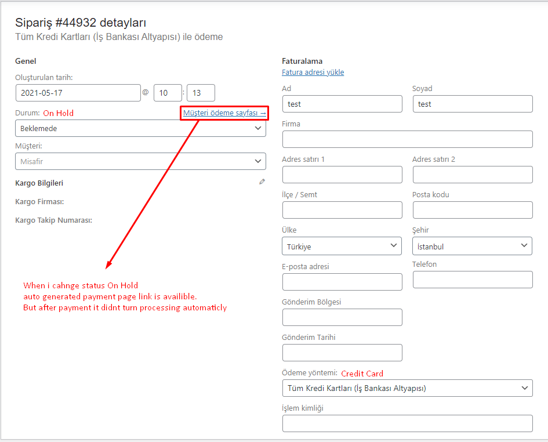
Task: Click the Ad first name field
Action: click(x=342, y=104)
